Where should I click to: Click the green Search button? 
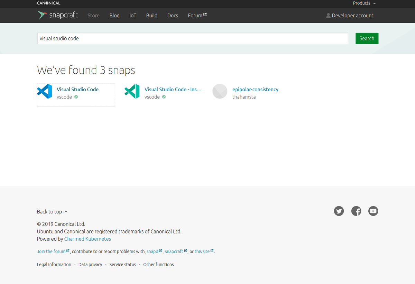[367, 38]
